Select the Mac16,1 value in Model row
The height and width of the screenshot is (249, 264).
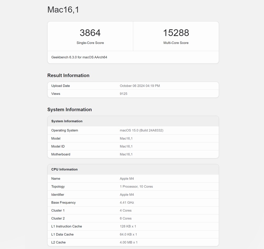[126, 138]
